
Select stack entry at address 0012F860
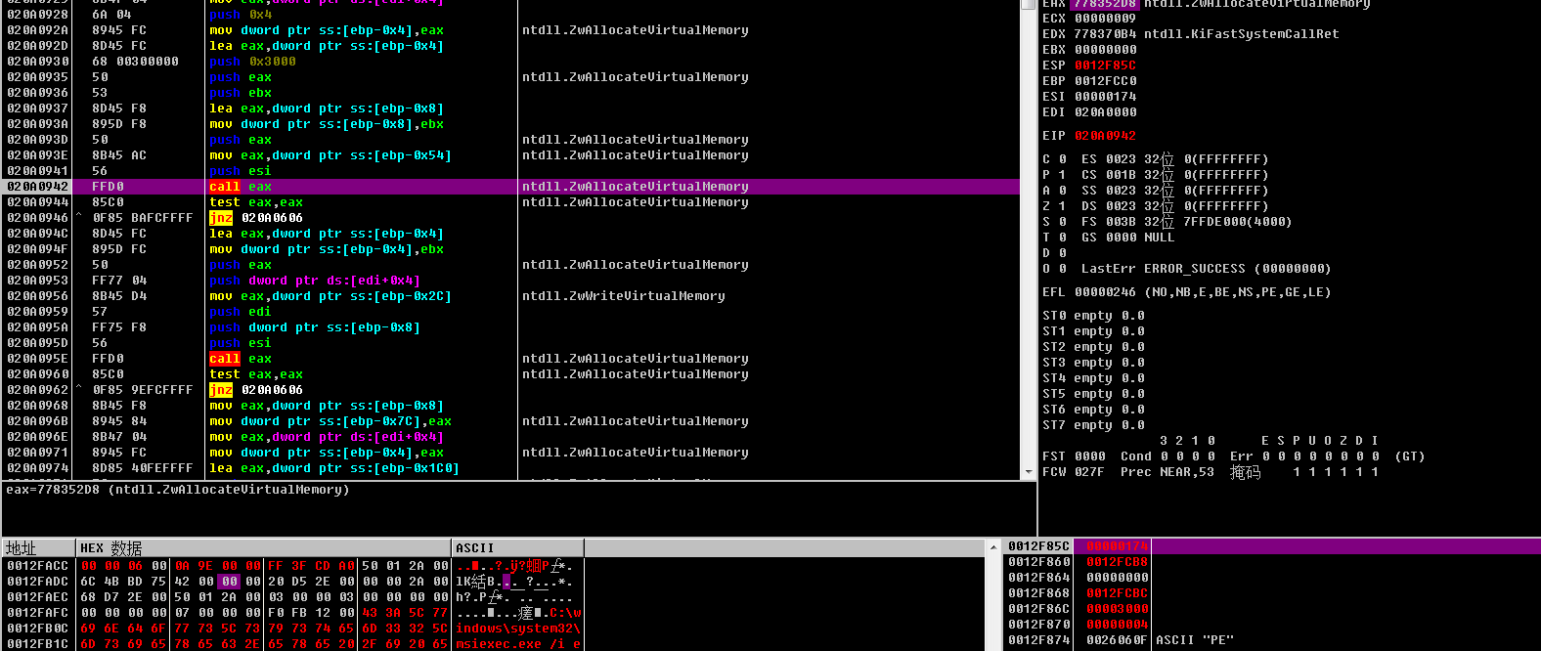point(1272,562)
